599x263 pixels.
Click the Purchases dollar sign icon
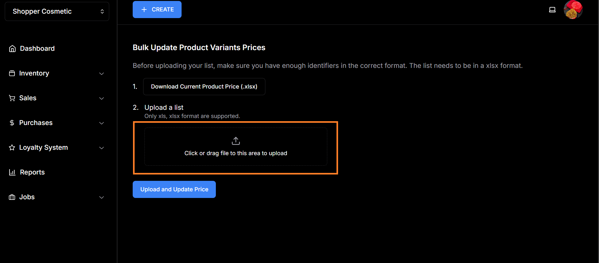tap(12, 123)
